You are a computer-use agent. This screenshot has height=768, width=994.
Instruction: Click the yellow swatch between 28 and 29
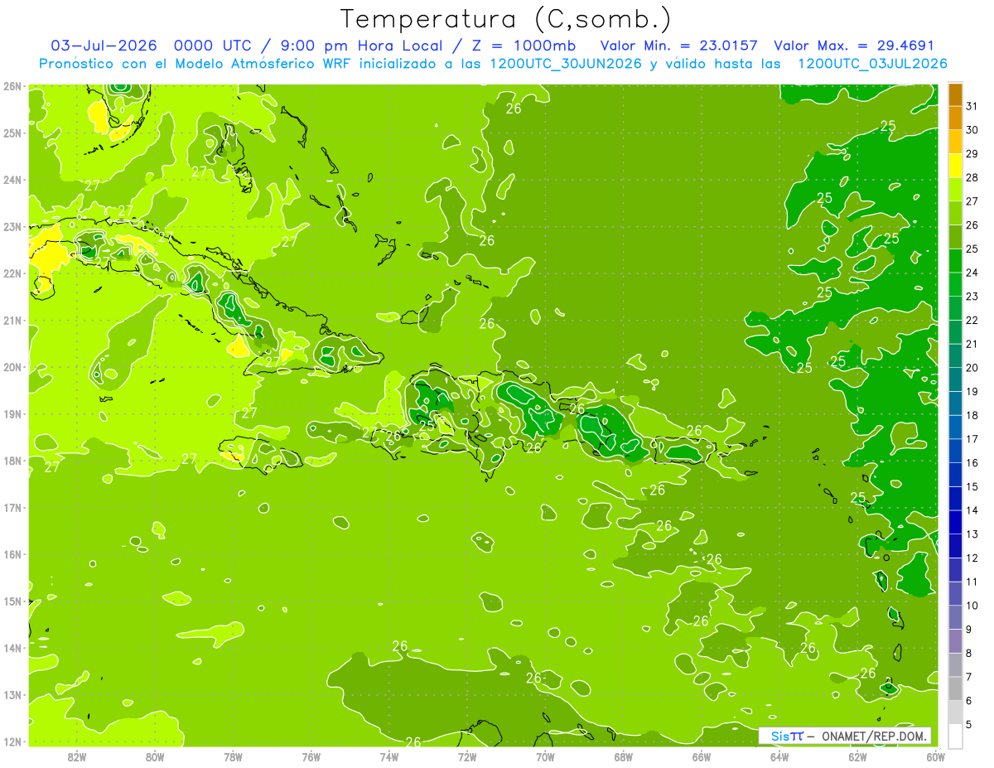[x=955, y=166]
